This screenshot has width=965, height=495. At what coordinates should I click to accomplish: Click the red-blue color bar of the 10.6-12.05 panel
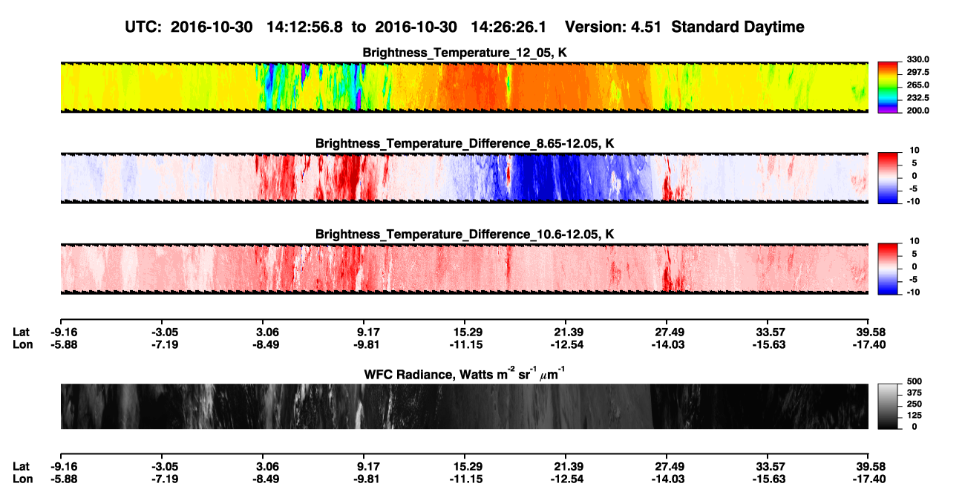[887, 269]
